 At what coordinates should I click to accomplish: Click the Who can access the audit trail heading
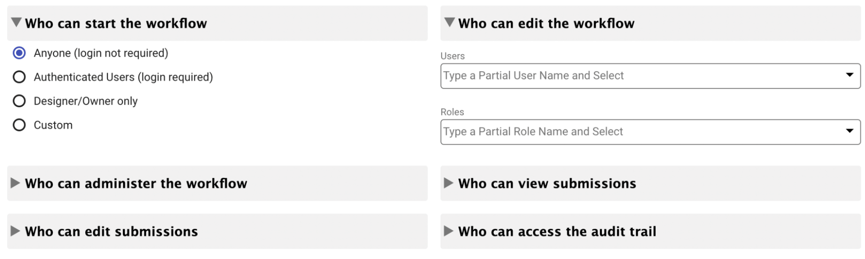click(x=557, y=231)
